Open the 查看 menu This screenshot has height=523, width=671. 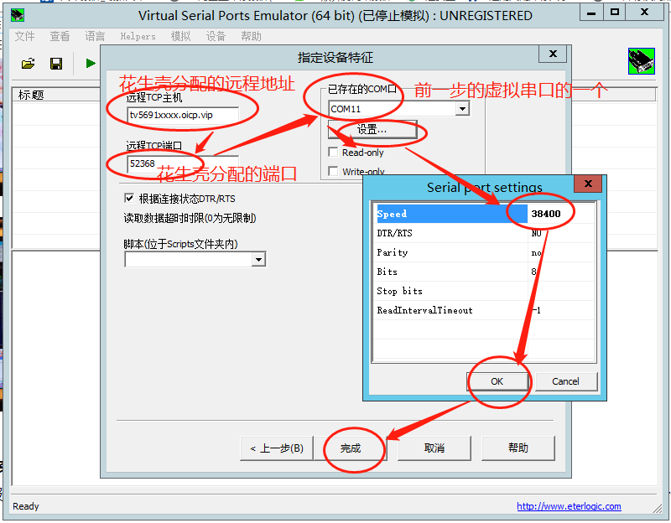(x=60, y=36)
